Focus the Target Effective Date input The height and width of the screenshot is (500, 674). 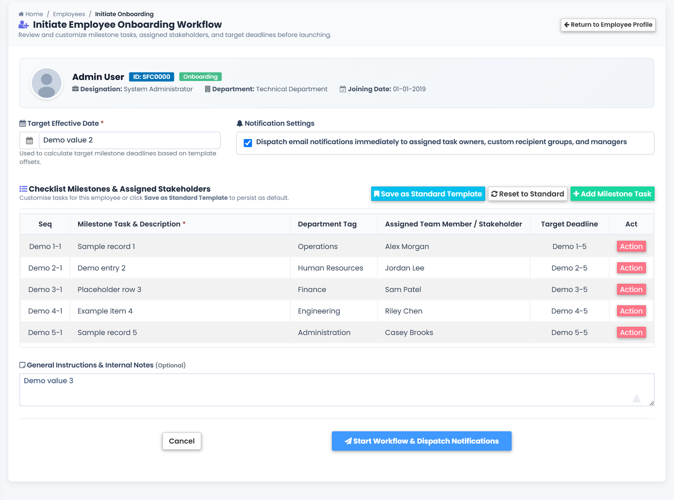tap(130, 140)
